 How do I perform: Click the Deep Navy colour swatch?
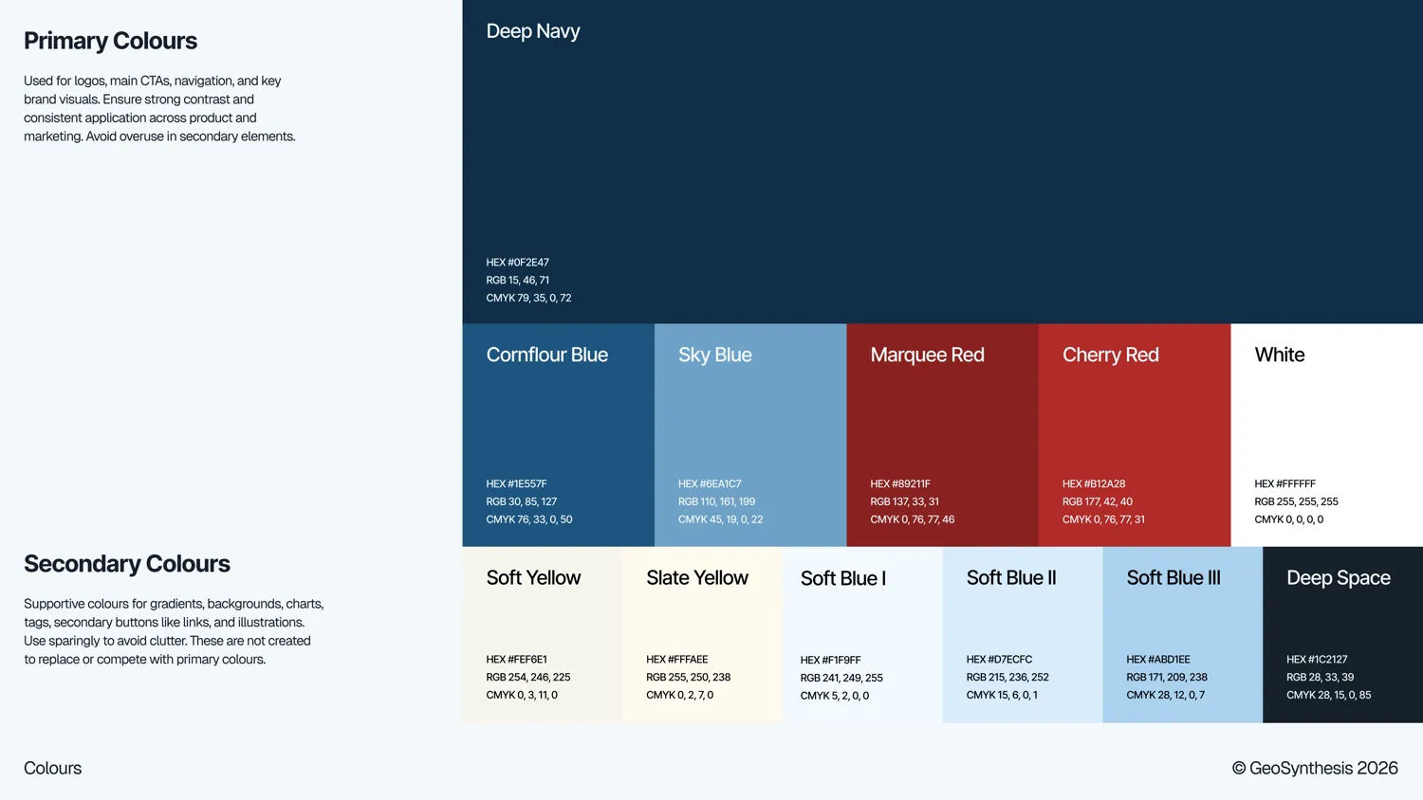[x=942, y=162]
